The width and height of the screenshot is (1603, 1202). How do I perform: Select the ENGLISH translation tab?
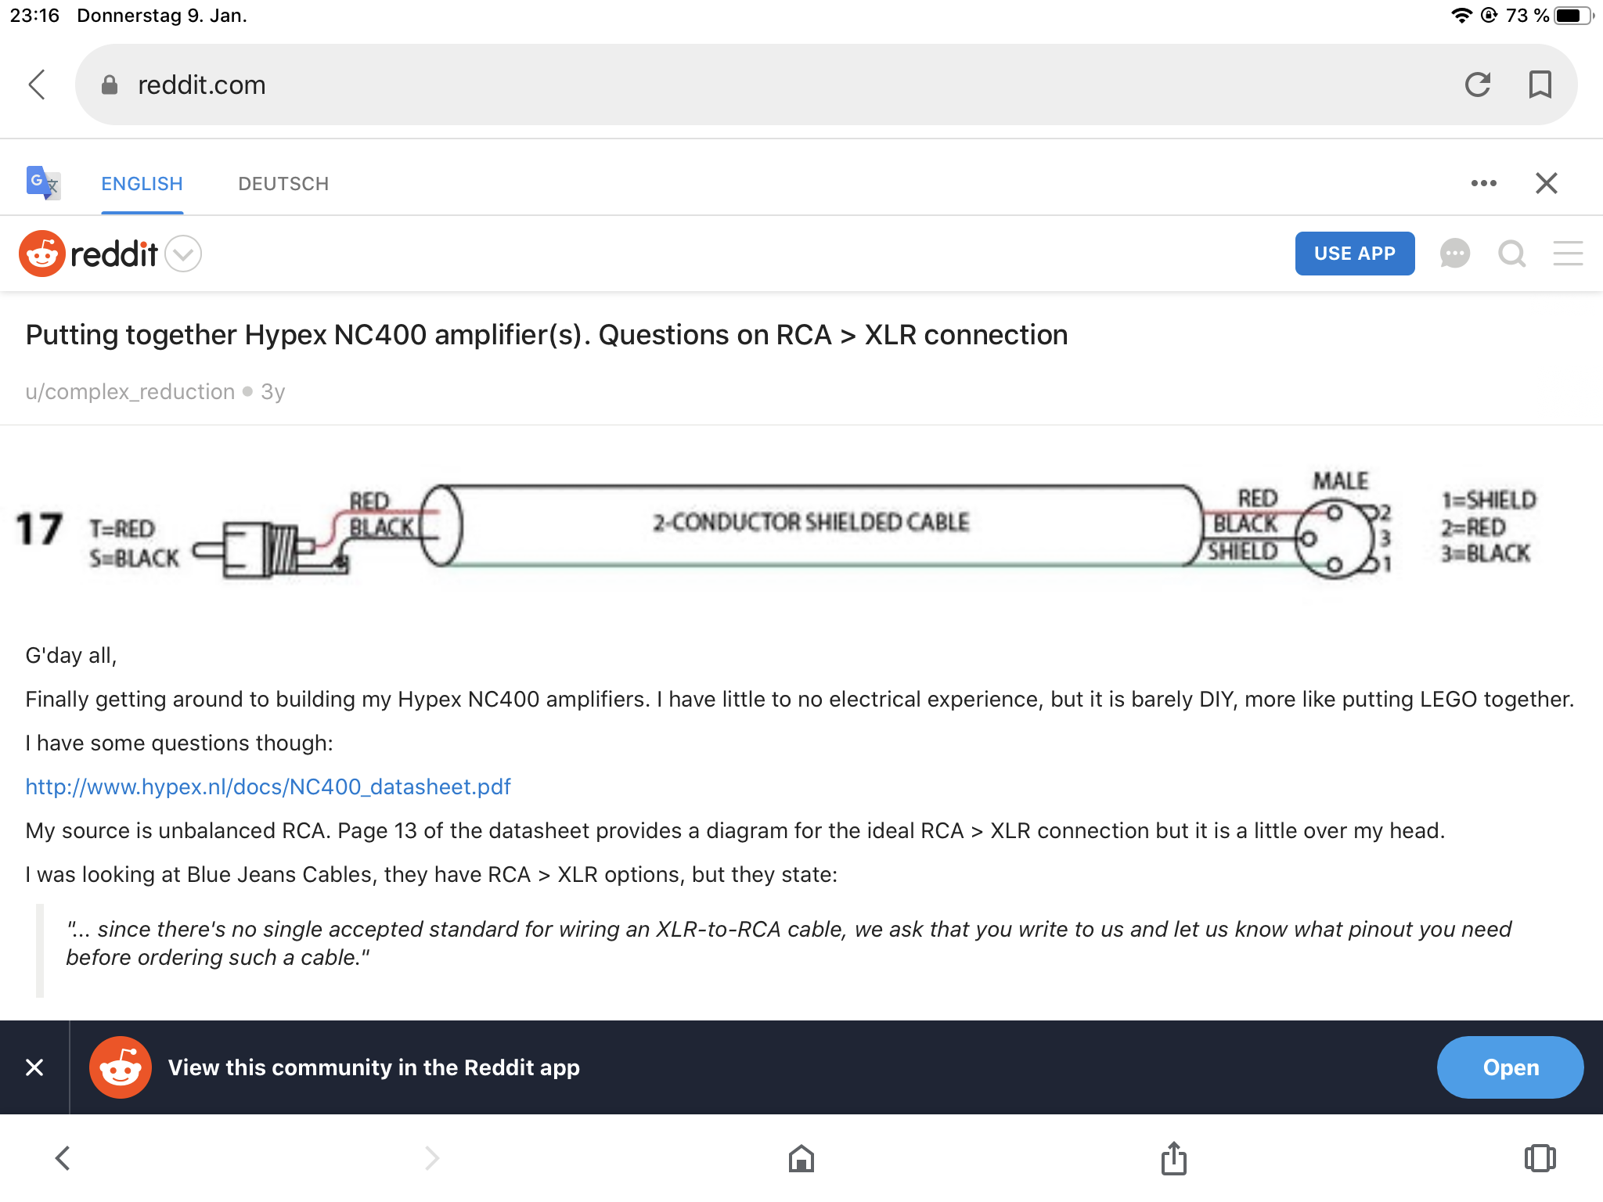(142, 184)
